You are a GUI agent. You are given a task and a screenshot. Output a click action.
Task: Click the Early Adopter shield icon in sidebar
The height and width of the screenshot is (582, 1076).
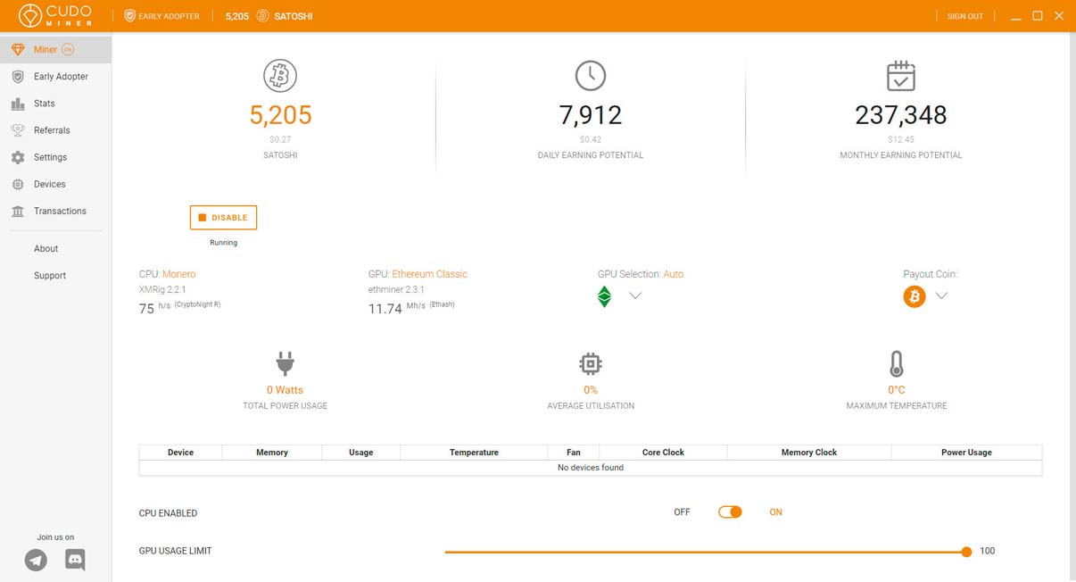(18, 77)
